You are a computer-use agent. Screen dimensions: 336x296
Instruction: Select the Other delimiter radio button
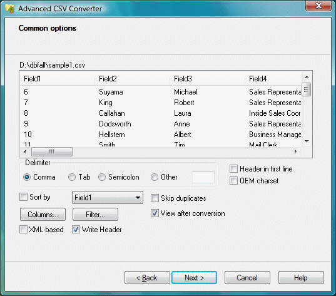[x=155, y=177]
